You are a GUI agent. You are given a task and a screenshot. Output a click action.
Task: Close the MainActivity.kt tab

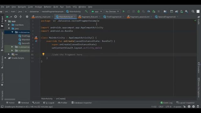tap(75, 17)
